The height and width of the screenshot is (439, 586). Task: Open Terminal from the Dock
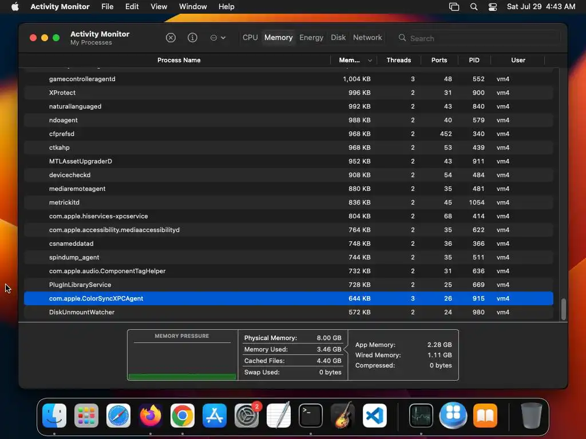pos(311,416)
